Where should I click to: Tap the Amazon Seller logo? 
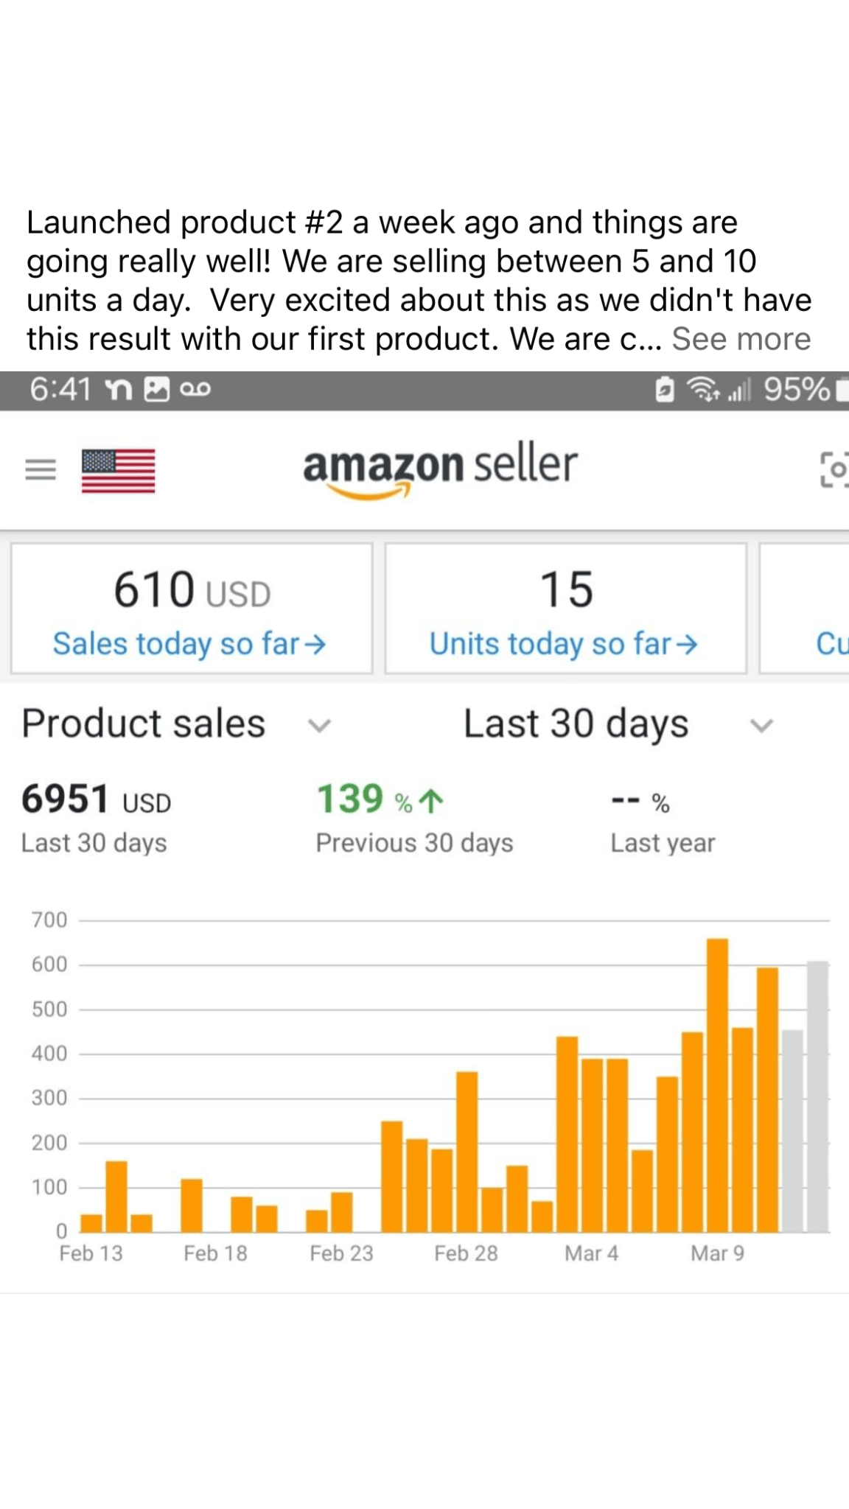pos(440,469)
